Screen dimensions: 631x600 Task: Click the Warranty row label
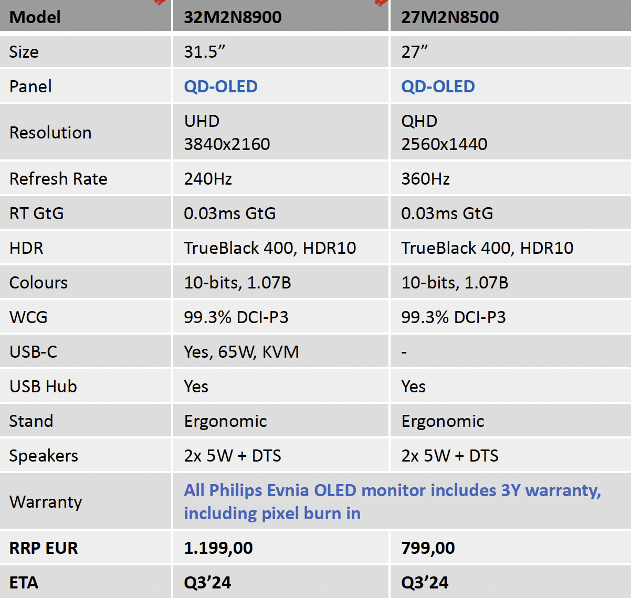pos(46,502)
